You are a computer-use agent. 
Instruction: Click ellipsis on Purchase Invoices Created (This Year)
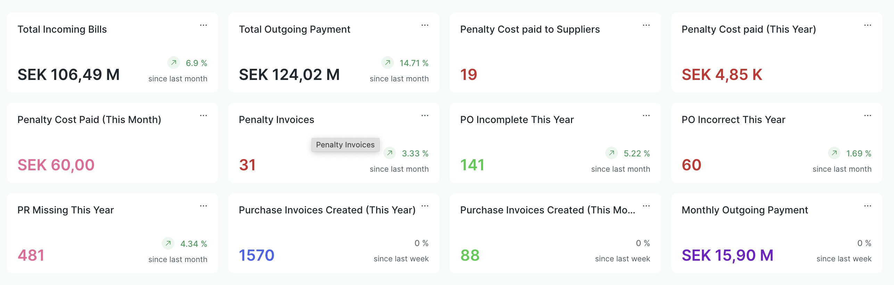point(425,206)
